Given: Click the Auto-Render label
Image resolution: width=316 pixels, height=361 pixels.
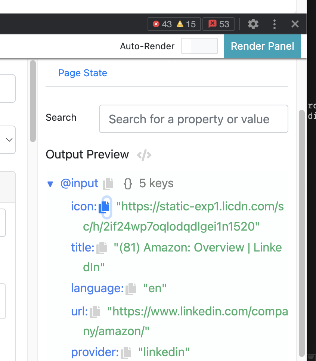Looking at the screenshot, I should click(147, 46).
